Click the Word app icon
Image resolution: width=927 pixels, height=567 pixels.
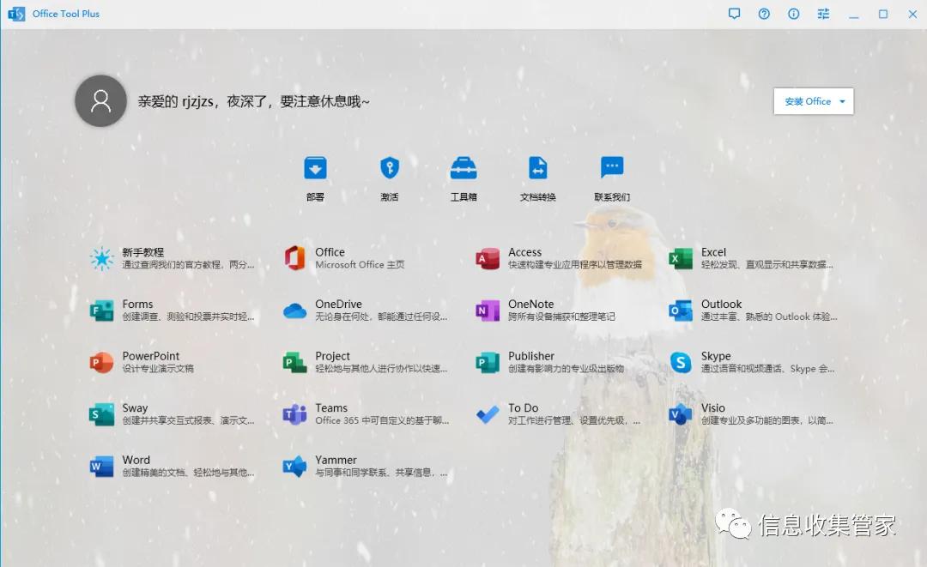[x=101, y=467]
